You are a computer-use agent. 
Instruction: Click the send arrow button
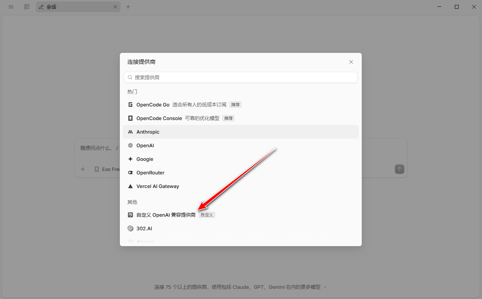[x=400, y=169]
